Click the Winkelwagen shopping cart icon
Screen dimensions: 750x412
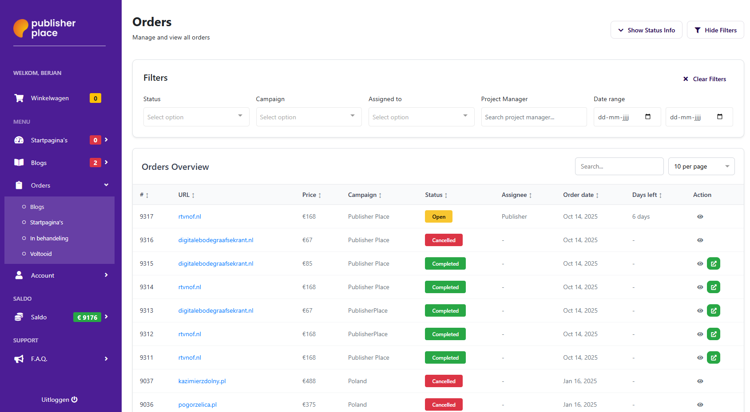pos(19,98)
